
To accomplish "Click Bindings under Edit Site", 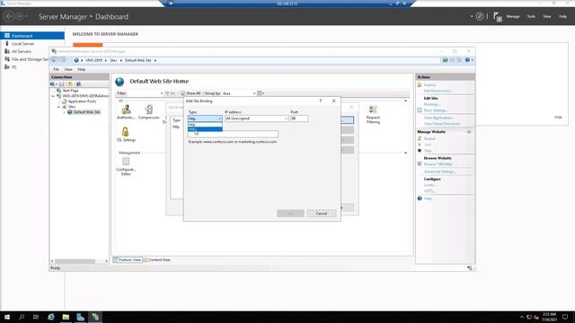I will pyautogui.click(x=431, y=104).
